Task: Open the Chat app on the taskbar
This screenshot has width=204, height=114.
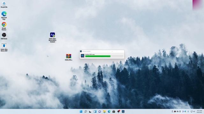Action: click(x=100, y=111)
